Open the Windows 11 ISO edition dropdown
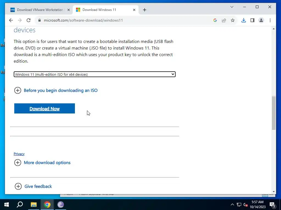281x210 pixels. (95, 74)
